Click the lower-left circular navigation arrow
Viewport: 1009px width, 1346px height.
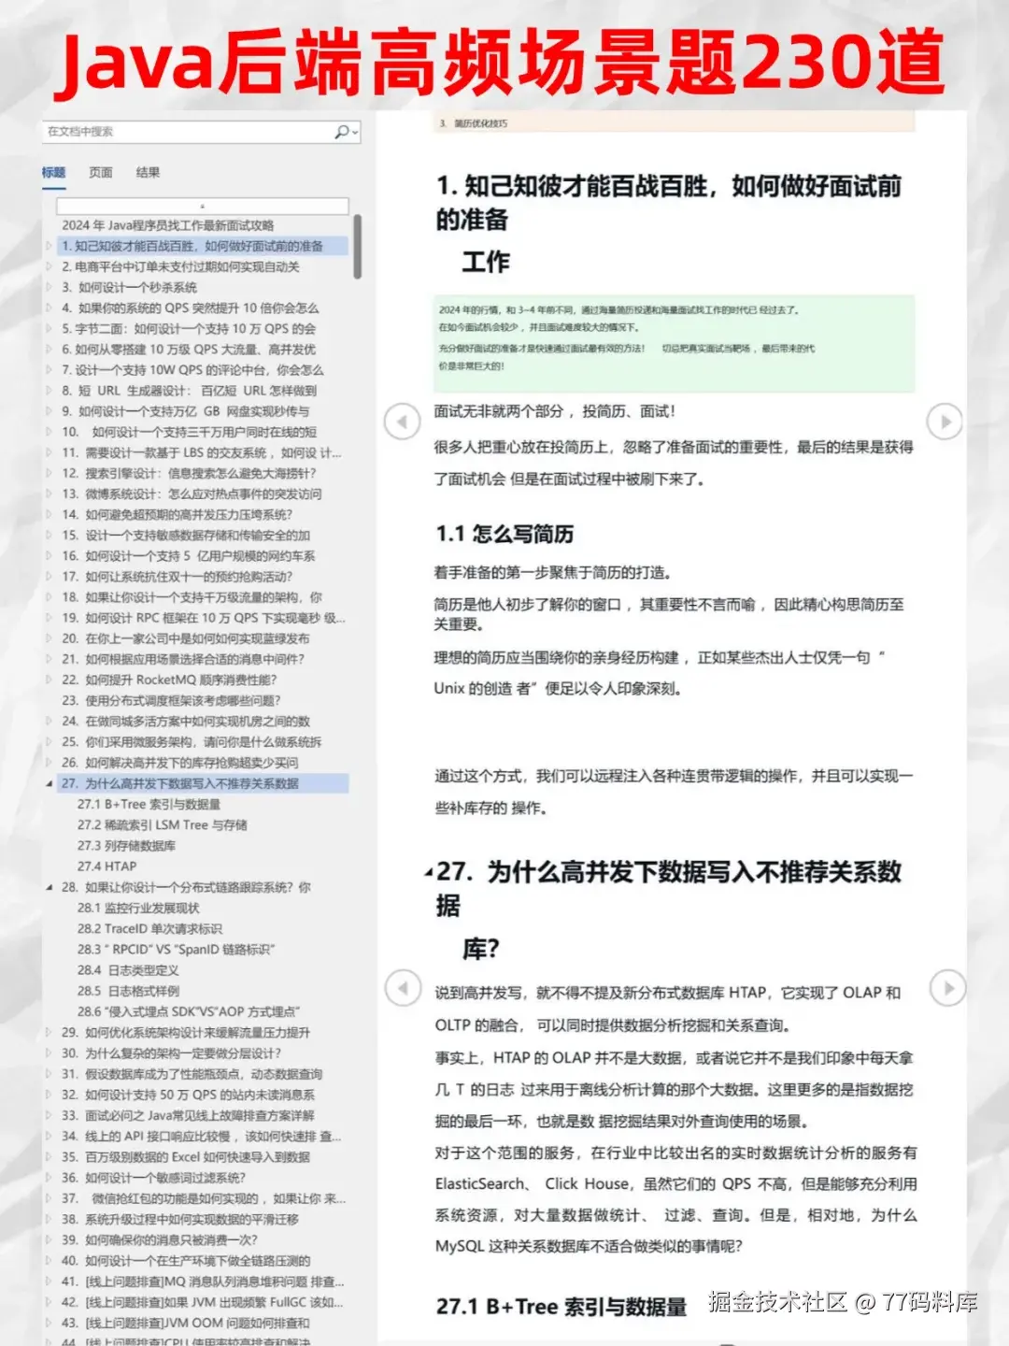(402, 985)
